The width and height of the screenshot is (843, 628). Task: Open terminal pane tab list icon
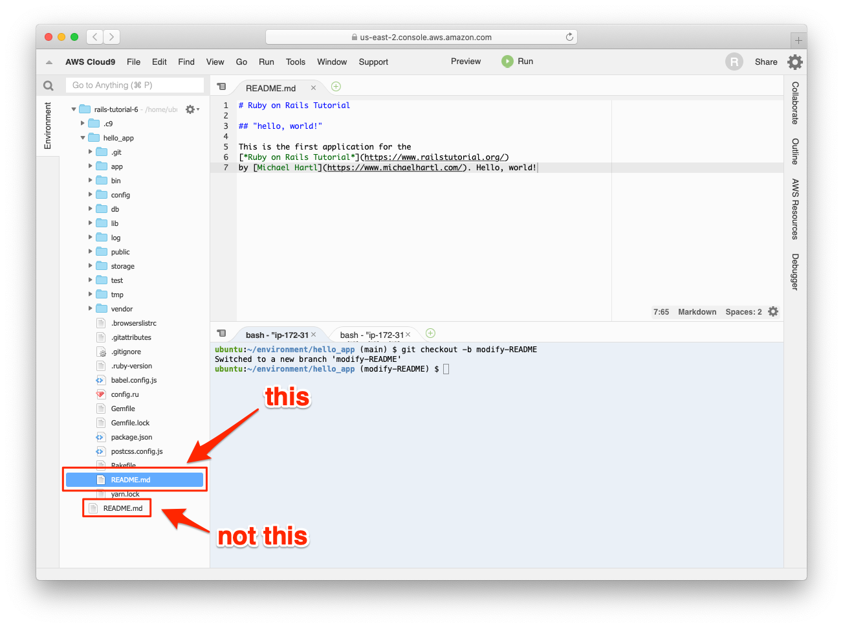click(221, 333)
